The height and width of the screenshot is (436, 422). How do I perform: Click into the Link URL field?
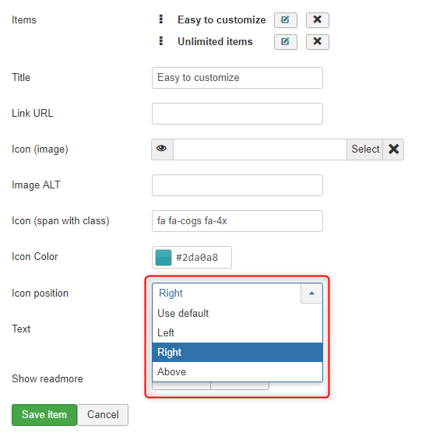(x=237, y=114)
